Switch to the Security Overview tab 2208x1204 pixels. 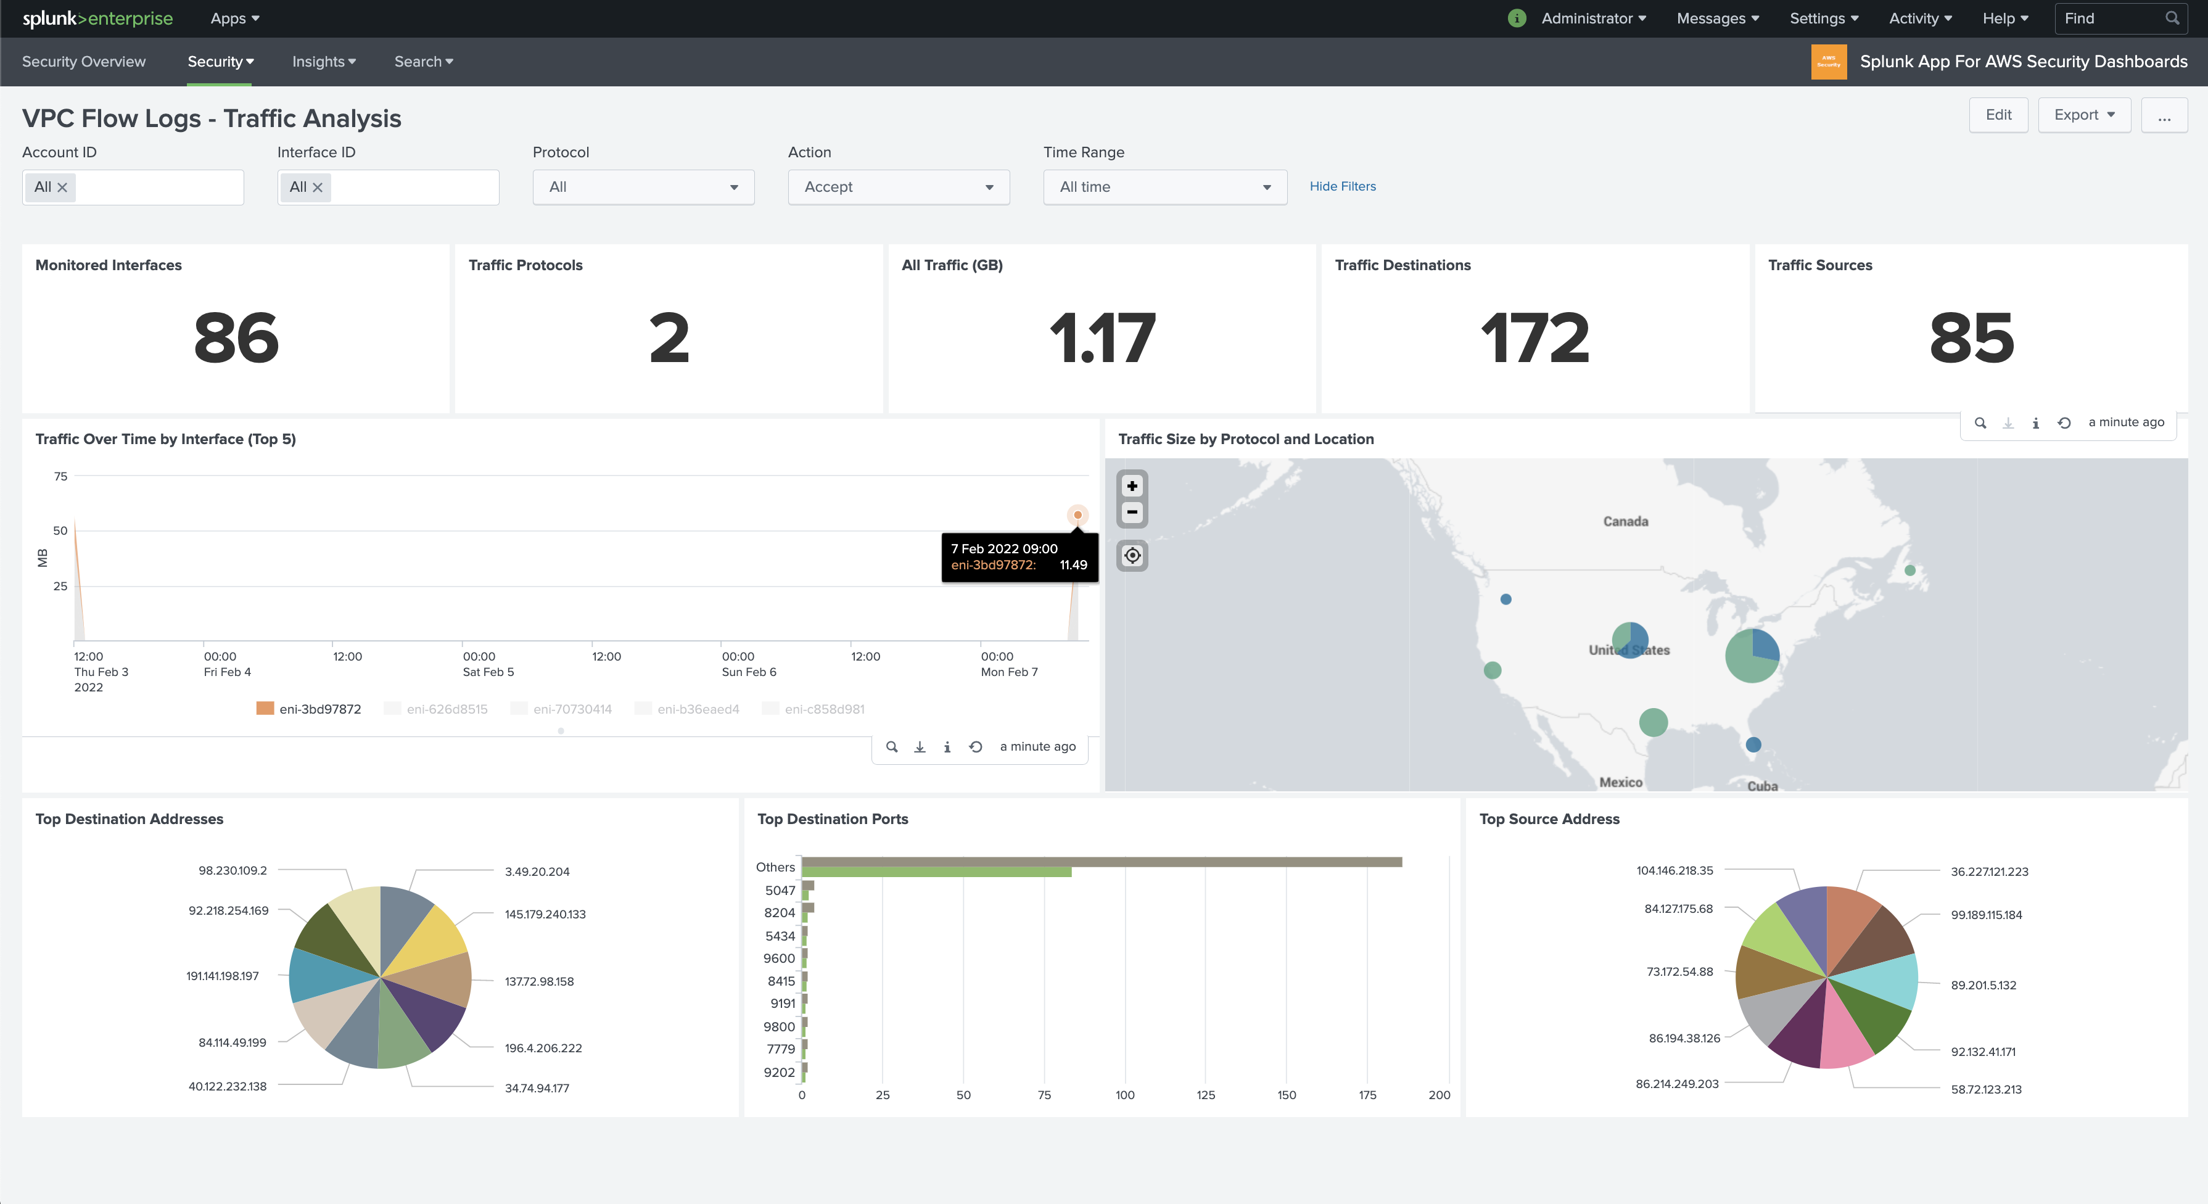(83, 61)
